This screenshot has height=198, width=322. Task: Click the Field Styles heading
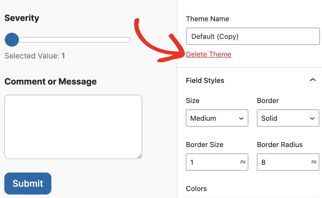click(205, 81)
